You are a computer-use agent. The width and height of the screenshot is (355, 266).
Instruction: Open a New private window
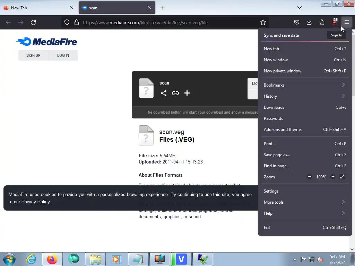(x=305, y=71)
